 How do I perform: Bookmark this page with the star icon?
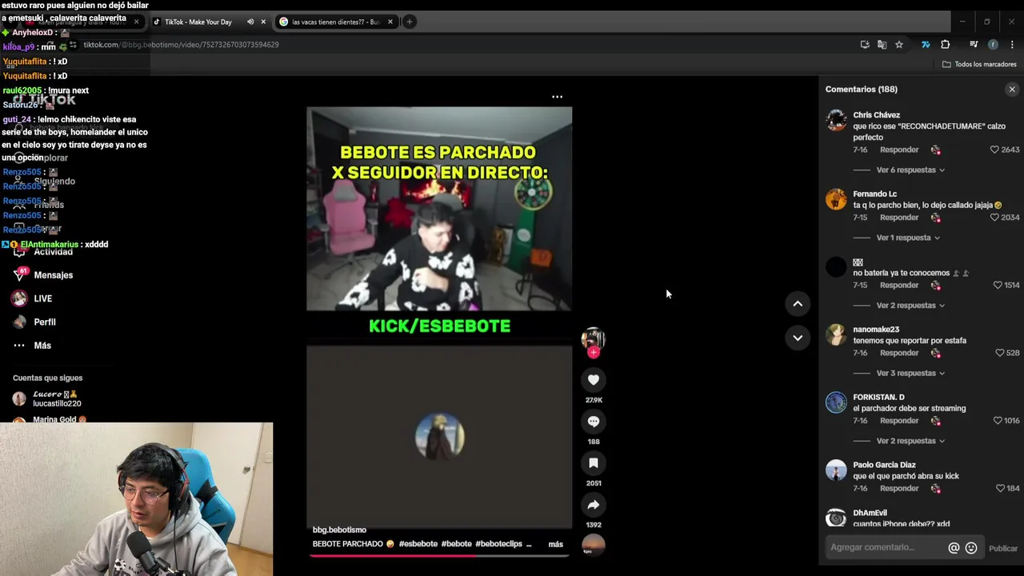click(x=899, y=45)
